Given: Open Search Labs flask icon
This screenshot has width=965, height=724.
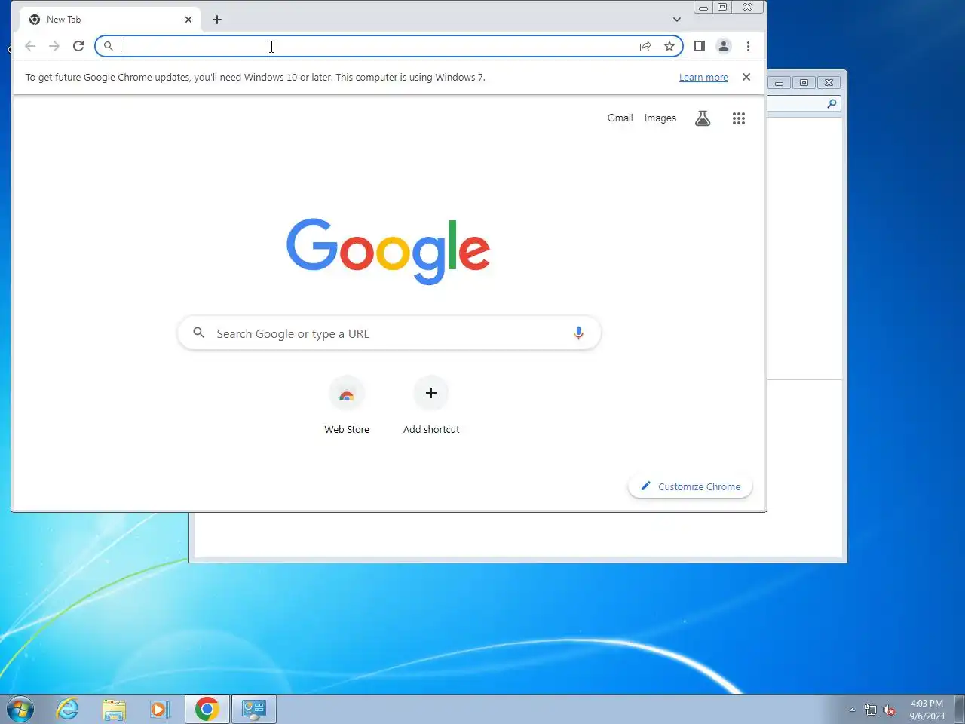Looking at the screenshot, I should point(703,118).
